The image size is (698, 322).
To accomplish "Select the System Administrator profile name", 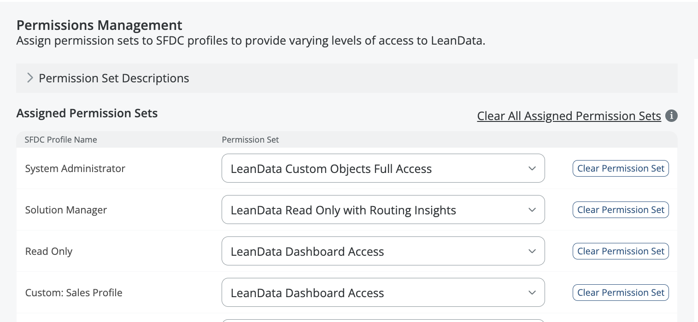I will point(75,169).
